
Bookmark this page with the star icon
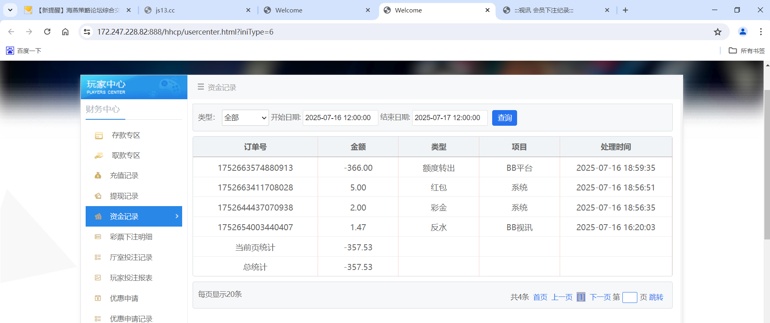coord(717,32)
